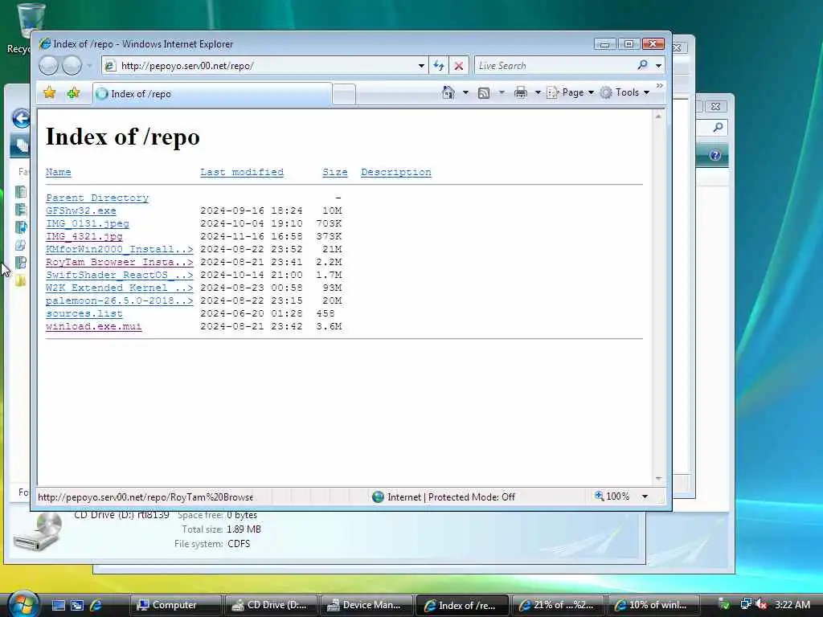
Task: Open the Print dropdown arrow
Action: coord(538,93)
